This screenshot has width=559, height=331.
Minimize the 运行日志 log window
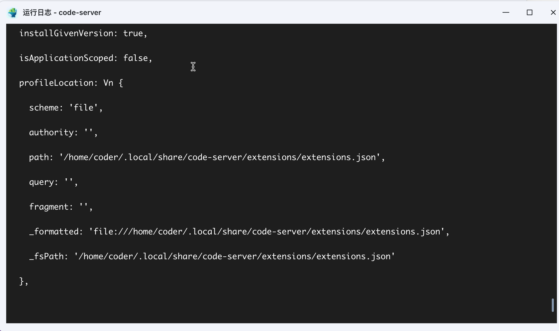pos(506,12)
